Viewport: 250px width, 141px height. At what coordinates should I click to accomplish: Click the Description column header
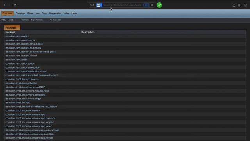coord(88,32)
